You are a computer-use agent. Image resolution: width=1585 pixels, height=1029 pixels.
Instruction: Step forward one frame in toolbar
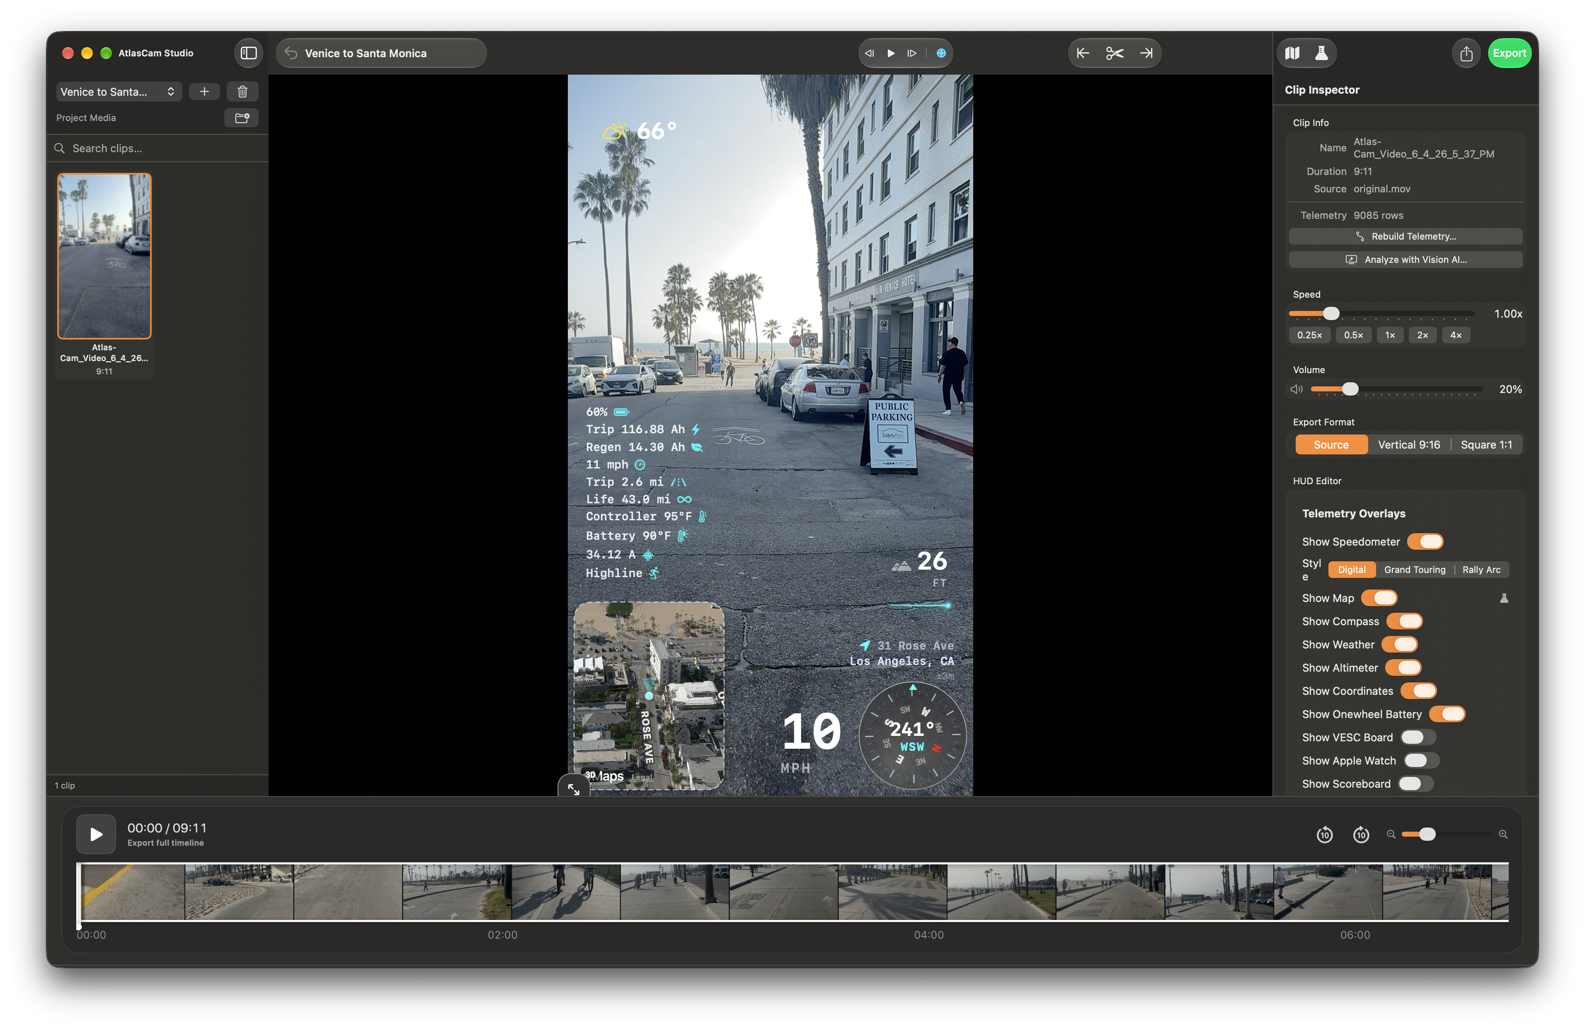tap(912, 53)
